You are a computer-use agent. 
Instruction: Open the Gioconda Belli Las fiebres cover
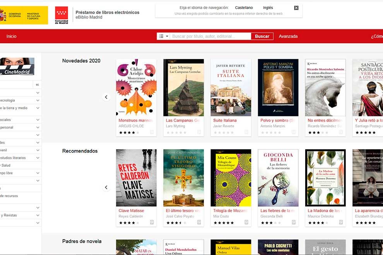(278, 178)
